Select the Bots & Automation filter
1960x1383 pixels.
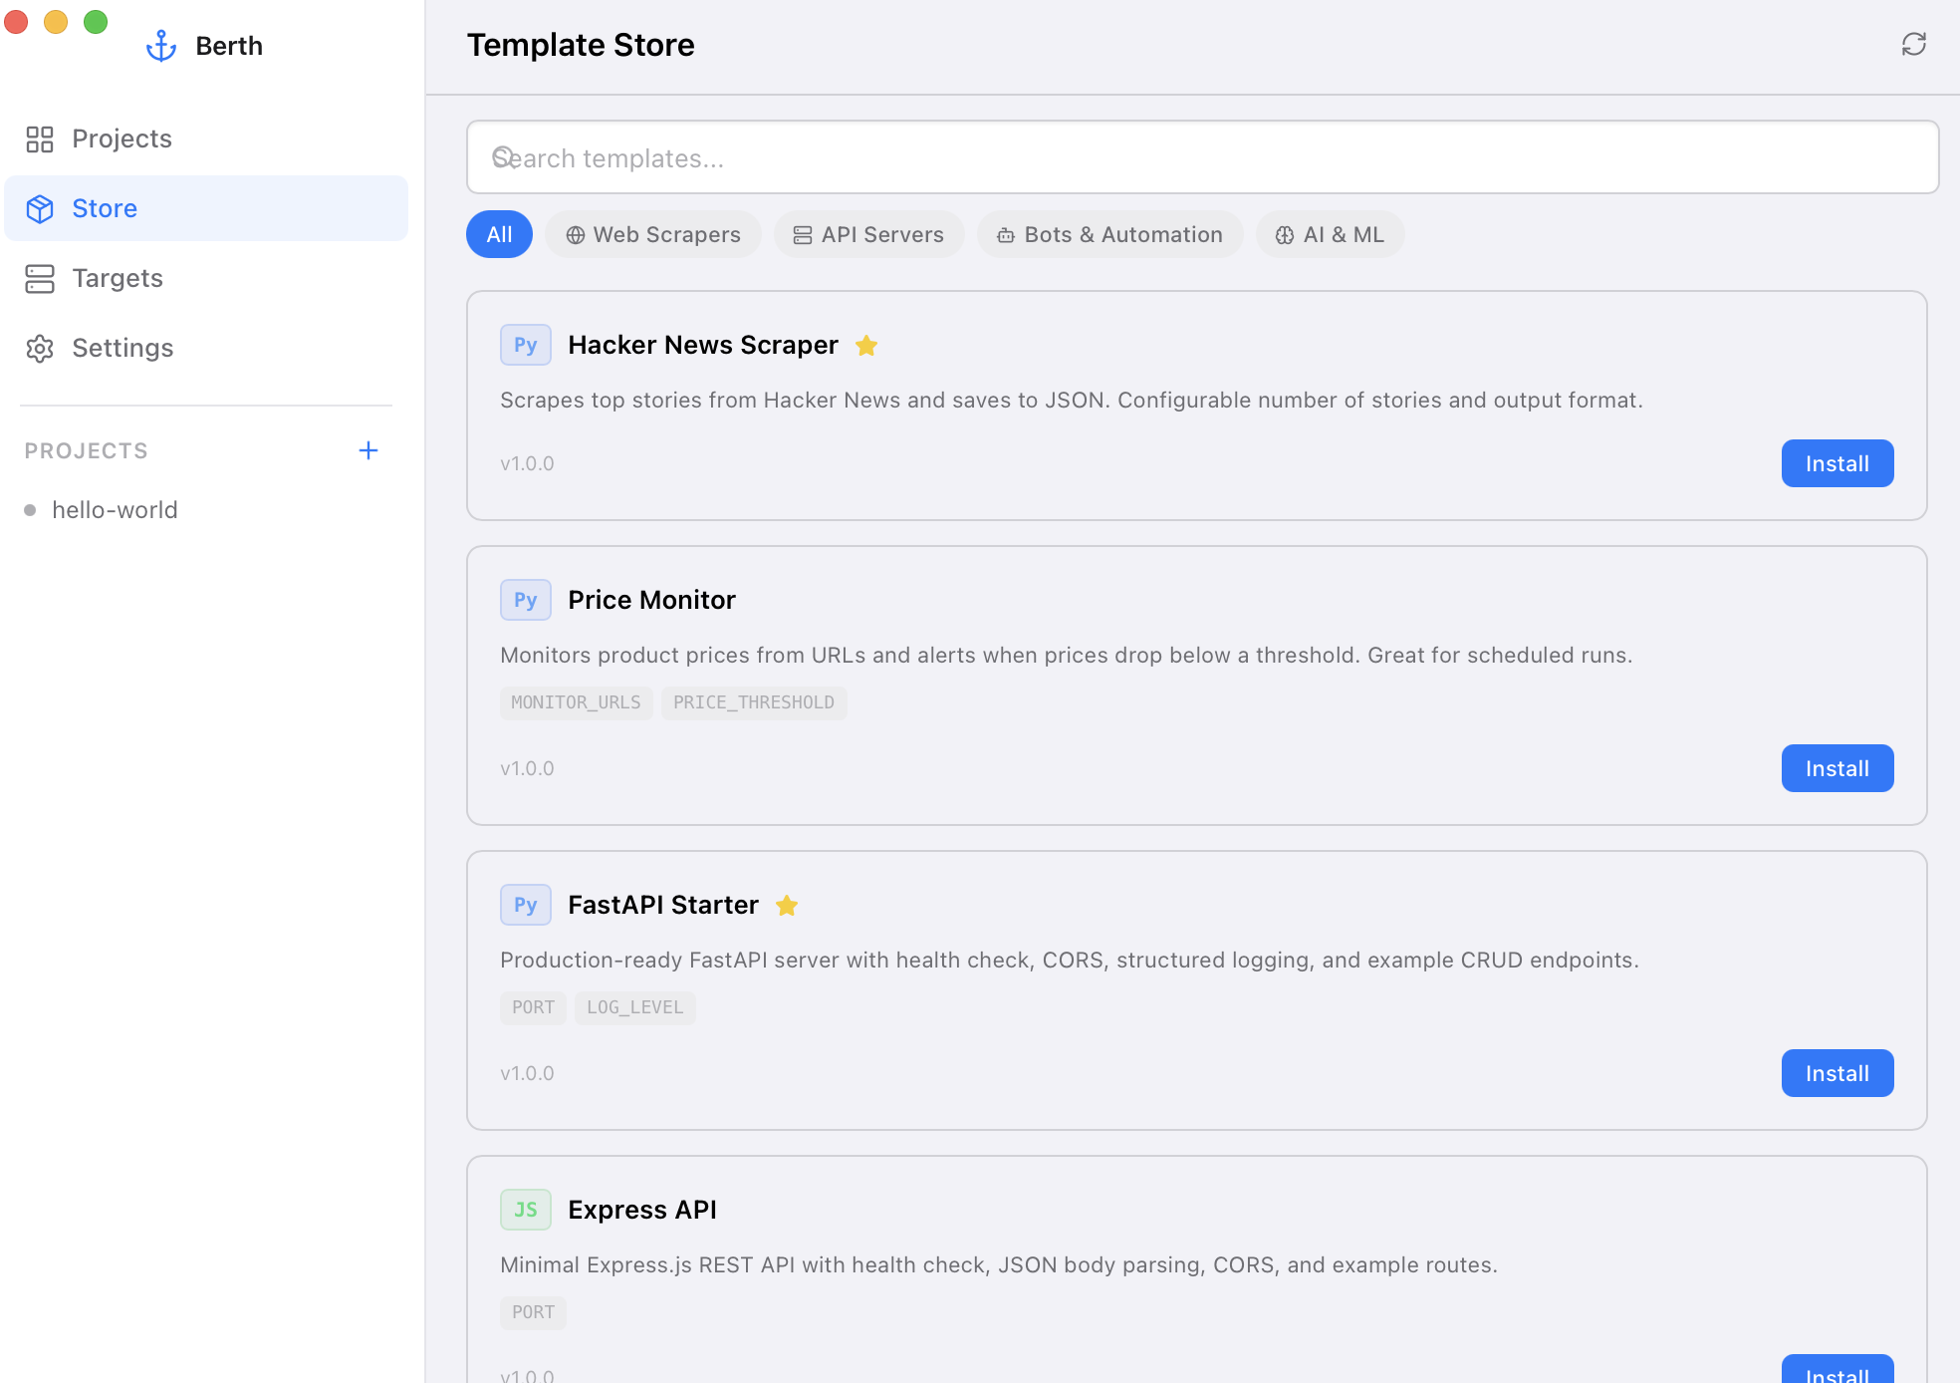[x=1109, y=234]
